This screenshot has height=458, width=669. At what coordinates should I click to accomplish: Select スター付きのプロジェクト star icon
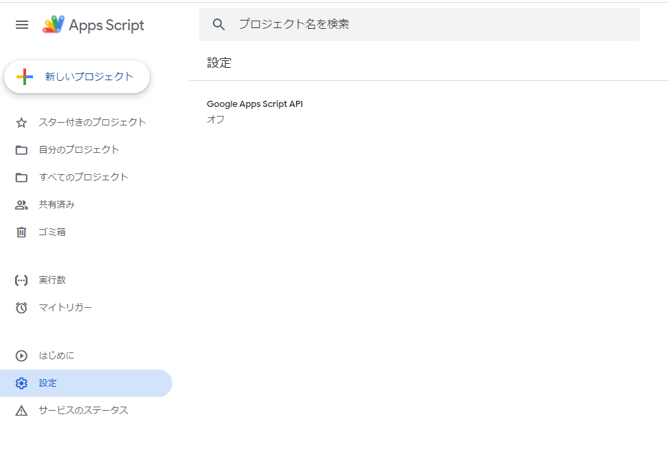[x=21, y=122]
